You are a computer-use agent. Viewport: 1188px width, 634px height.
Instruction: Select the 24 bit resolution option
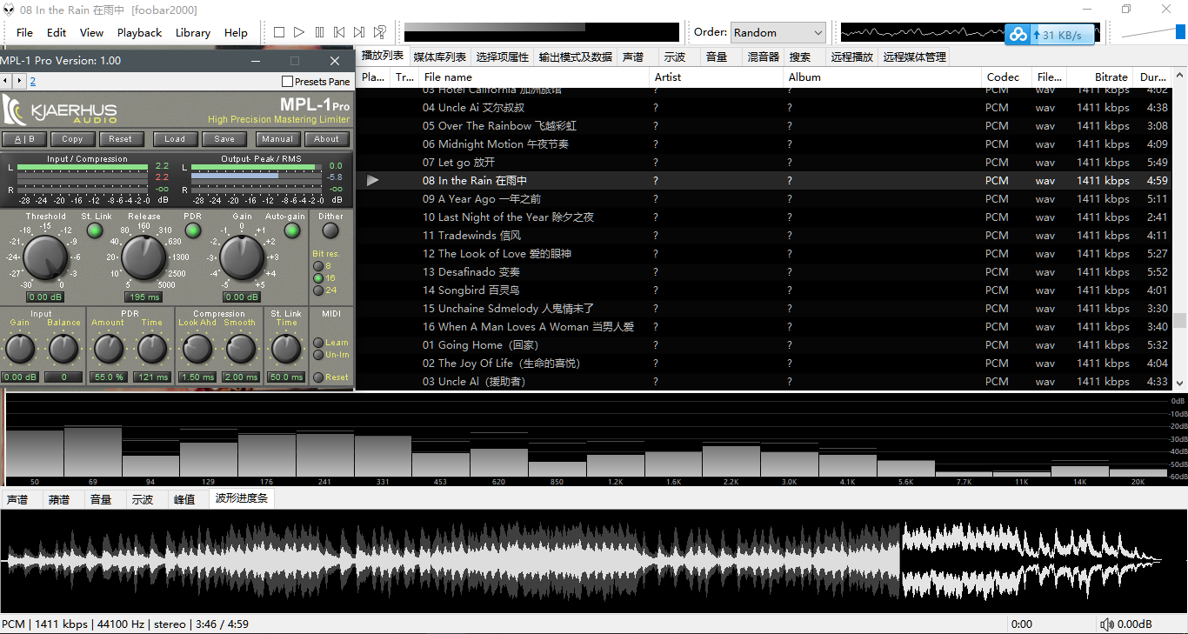pos(319,290)
